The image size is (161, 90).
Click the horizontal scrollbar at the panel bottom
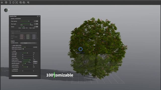(24, 76)
